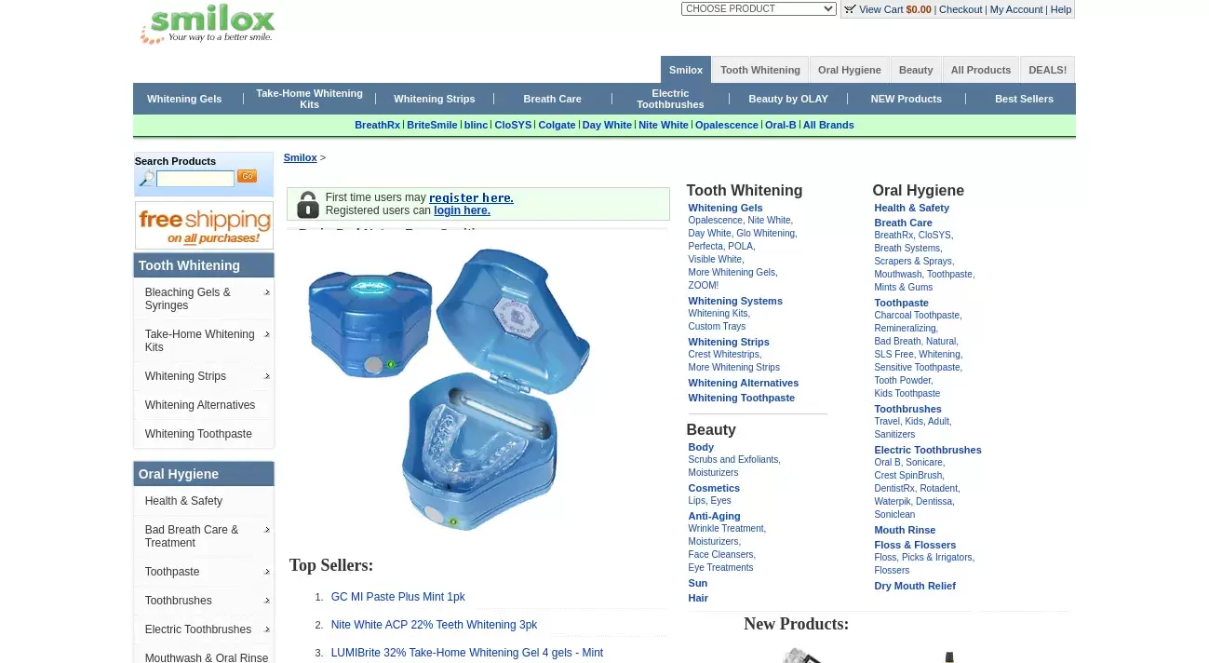Screen dimensions: 1209x663
Task: Expand the Toothbrushes sidebar submenu arrow
Action: [267, 601]
